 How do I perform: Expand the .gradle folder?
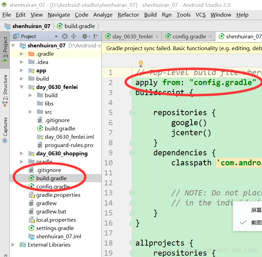(21, 54)
